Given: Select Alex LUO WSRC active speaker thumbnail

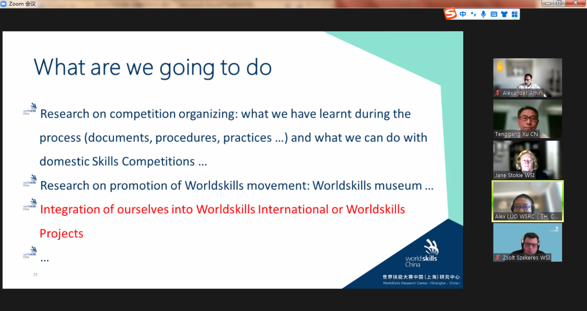Looking at the screenshot, I should 527,201.
